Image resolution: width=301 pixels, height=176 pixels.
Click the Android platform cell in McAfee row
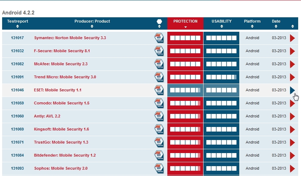click(x=252, y=64)
